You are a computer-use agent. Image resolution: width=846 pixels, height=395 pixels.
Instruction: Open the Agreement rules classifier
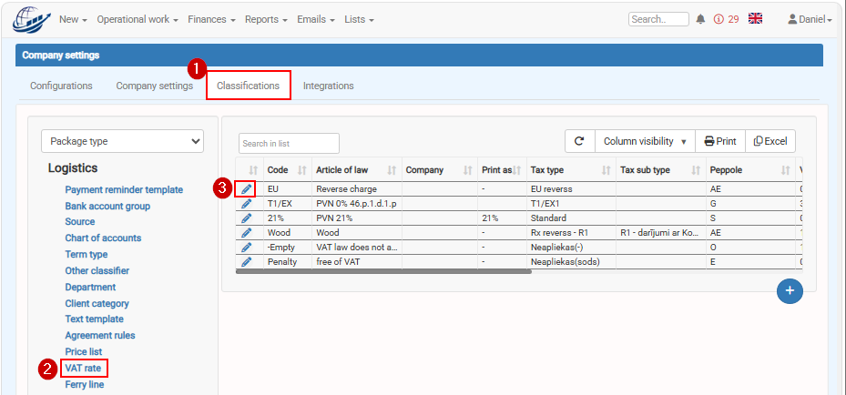pyautogui.click(x=100, y=335)
